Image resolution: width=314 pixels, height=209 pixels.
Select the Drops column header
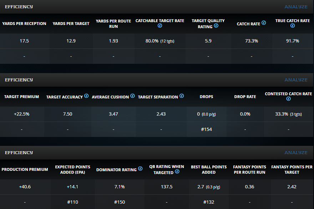click(x=206, y=97)
